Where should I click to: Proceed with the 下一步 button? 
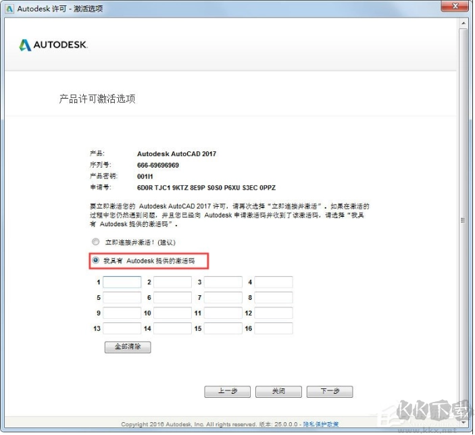click(329, 392)
